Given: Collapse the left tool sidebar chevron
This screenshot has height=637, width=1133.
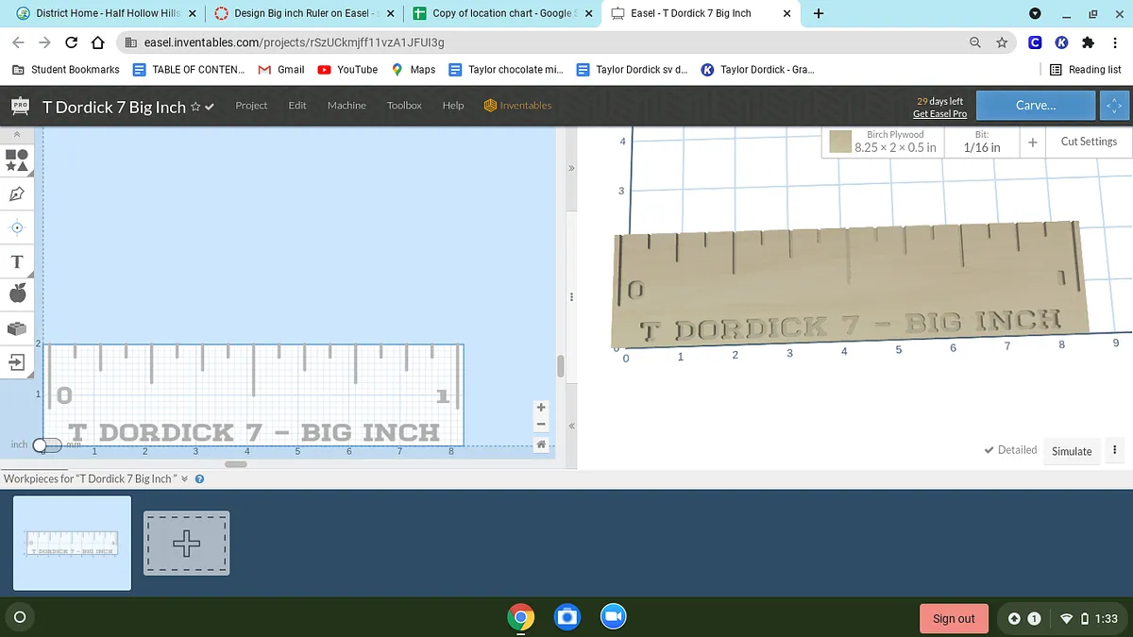Looking at the screenshot, I should (16, 136).
